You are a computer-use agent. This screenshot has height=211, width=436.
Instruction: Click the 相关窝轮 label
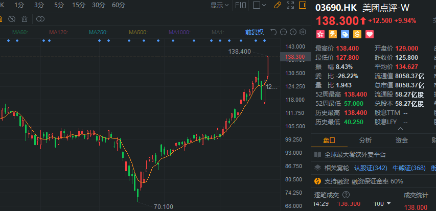click(337, 168)
